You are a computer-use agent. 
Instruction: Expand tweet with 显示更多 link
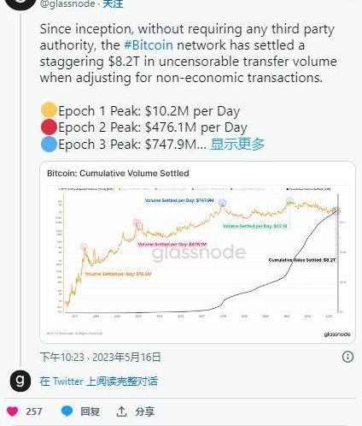click(x=237, y=144)
